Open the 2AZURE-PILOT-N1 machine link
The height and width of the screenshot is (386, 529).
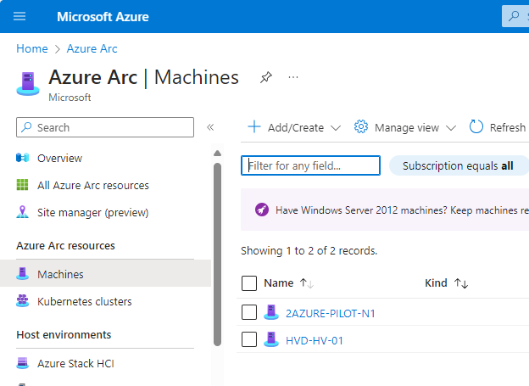point(330,313)
